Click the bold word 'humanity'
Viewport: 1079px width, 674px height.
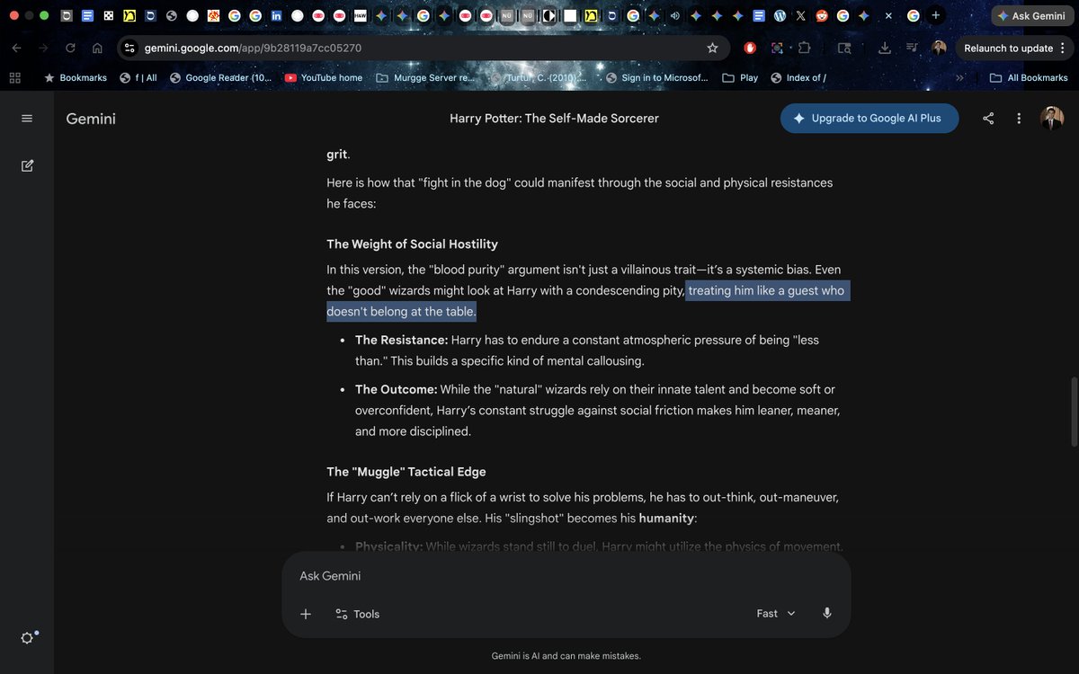pyautogui.click(x=666, y=518)
